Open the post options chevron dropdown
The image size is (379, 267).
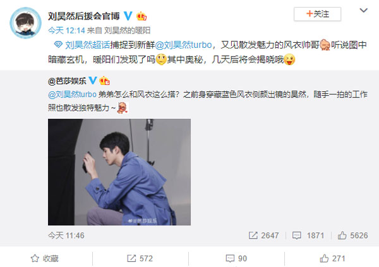pyautogui.click(x=363, y=10)
